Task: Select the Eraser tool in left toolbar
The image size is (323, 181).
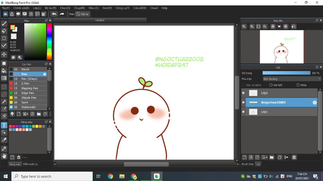Action: click(x=4, y=31)
